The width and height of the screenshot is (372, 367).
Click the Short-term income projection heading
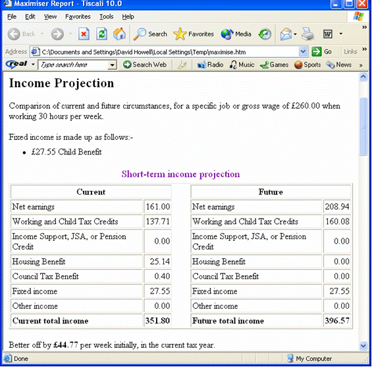(x=180, y=174)
